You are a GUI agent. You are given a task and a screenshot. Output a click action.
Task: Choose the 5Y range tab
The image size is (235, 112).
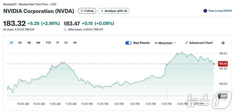pyautogui.click(x=66, y=43)
